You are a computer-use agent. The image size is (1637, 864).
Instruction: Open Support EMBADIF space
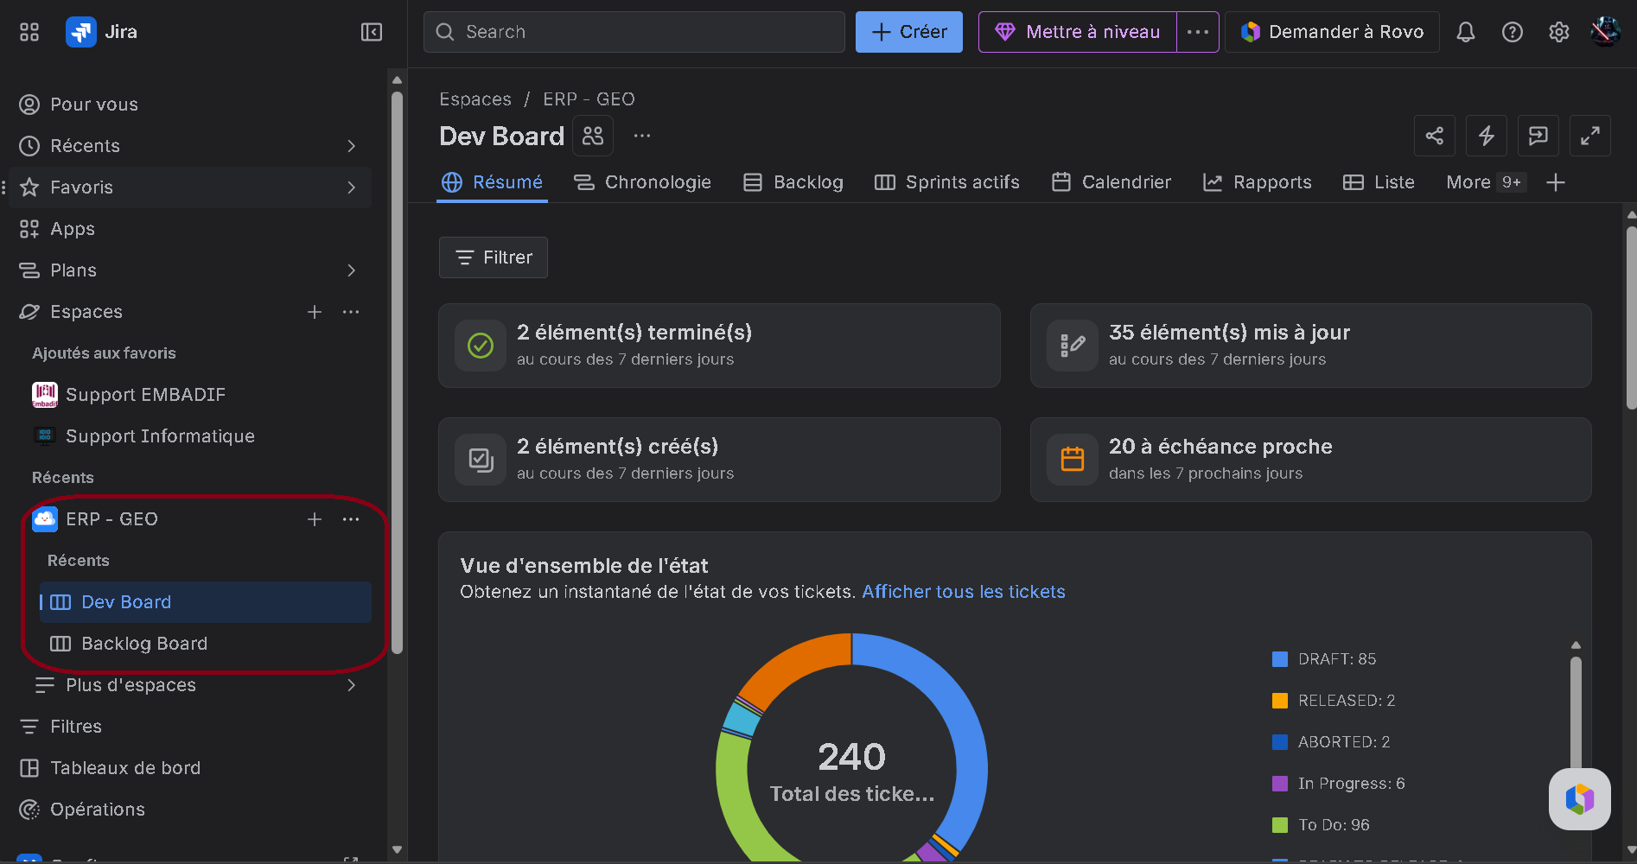pos(197,395)
